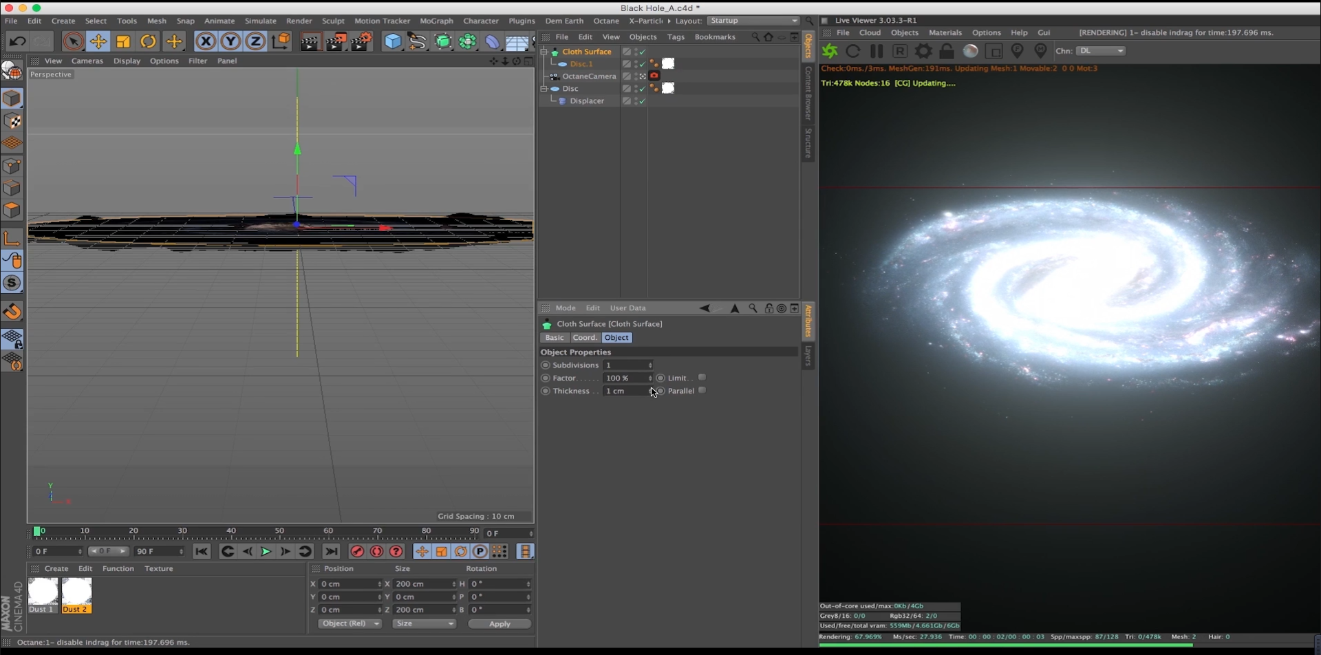Click the Apply button
The width and height of the screenshot is (1321, 655).
coord(500,624)
